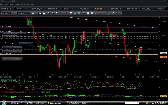This screenshot has width=168, height=105.
Task: Expand the chart type dropdown arrow
Action: pos(36,13)
